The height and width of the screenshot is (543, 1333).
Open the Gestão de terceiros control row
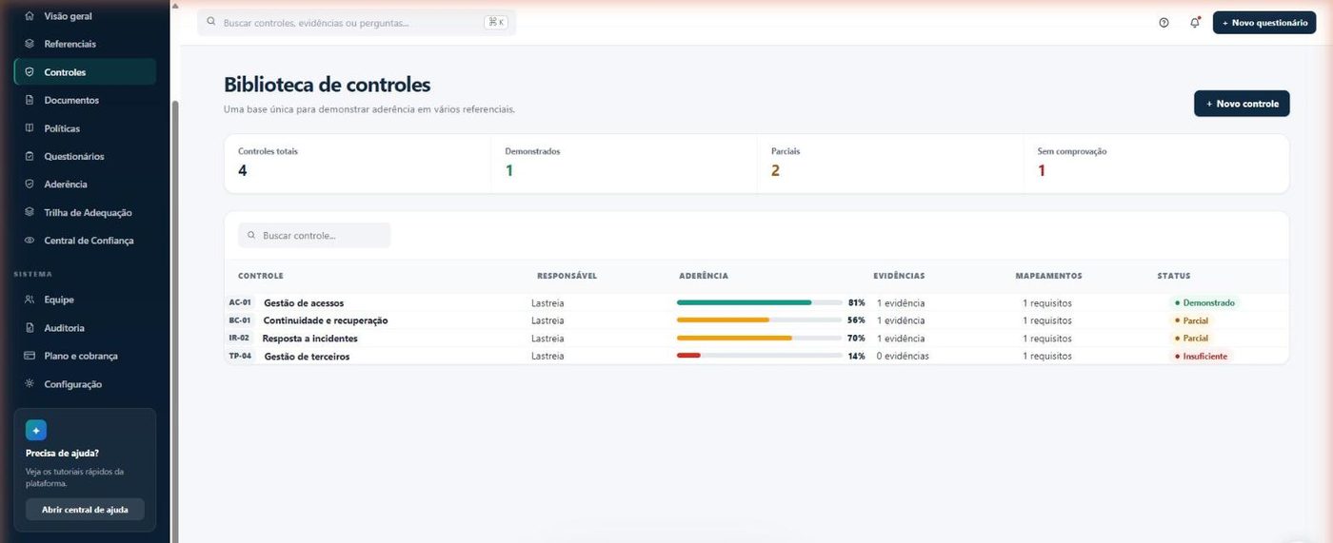click(756, 357)
